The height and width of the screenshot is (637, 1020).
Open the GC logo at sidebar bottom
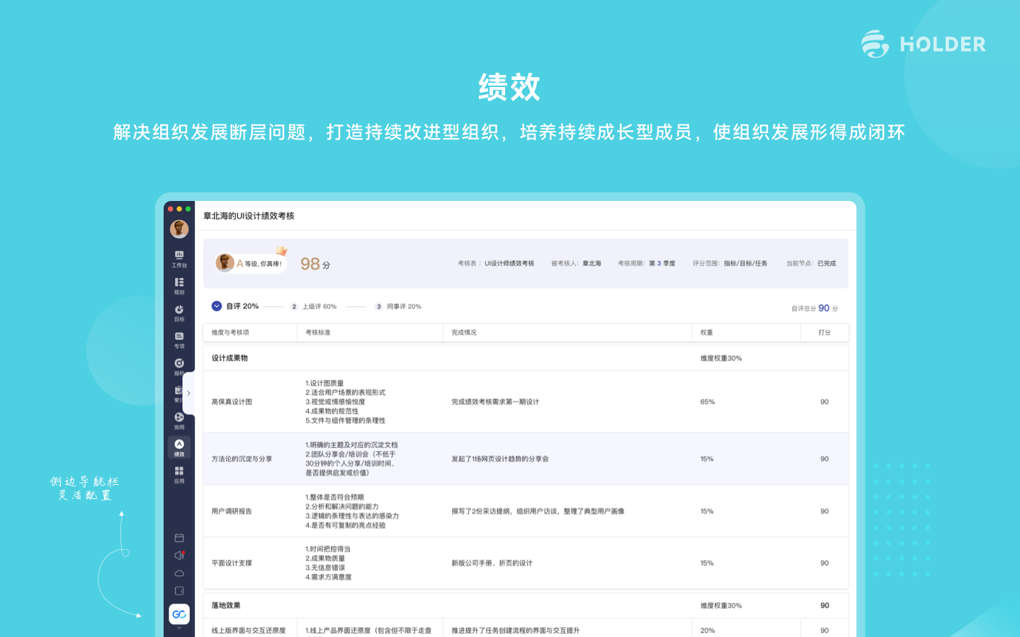[178, 614]
